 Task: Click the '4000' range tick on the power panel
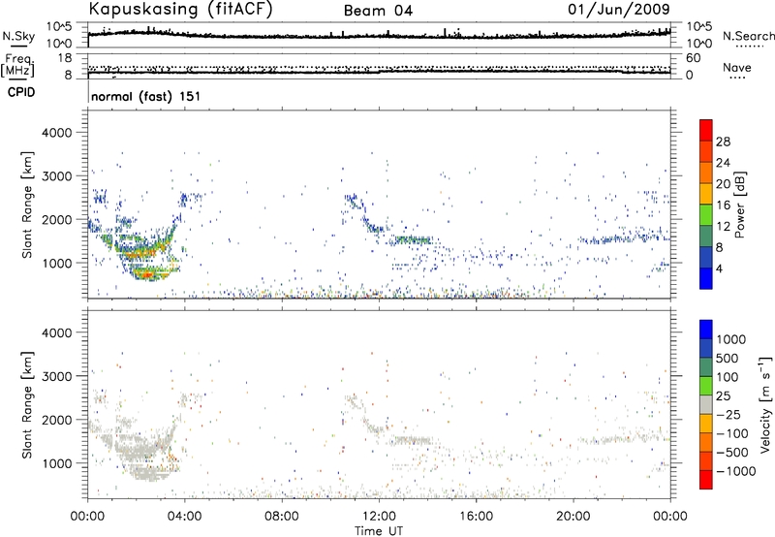[x=57, y=133]
